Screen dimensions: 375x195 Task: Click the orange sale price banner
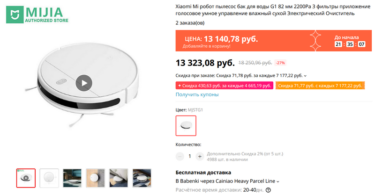(x=274, y=41)
